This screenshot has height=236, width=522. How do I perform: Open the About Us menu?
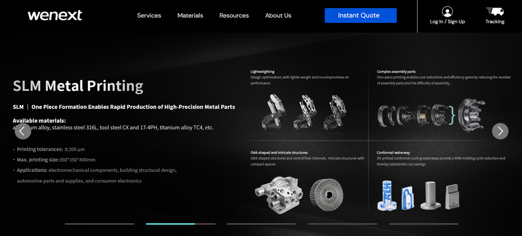click(278, 15)
